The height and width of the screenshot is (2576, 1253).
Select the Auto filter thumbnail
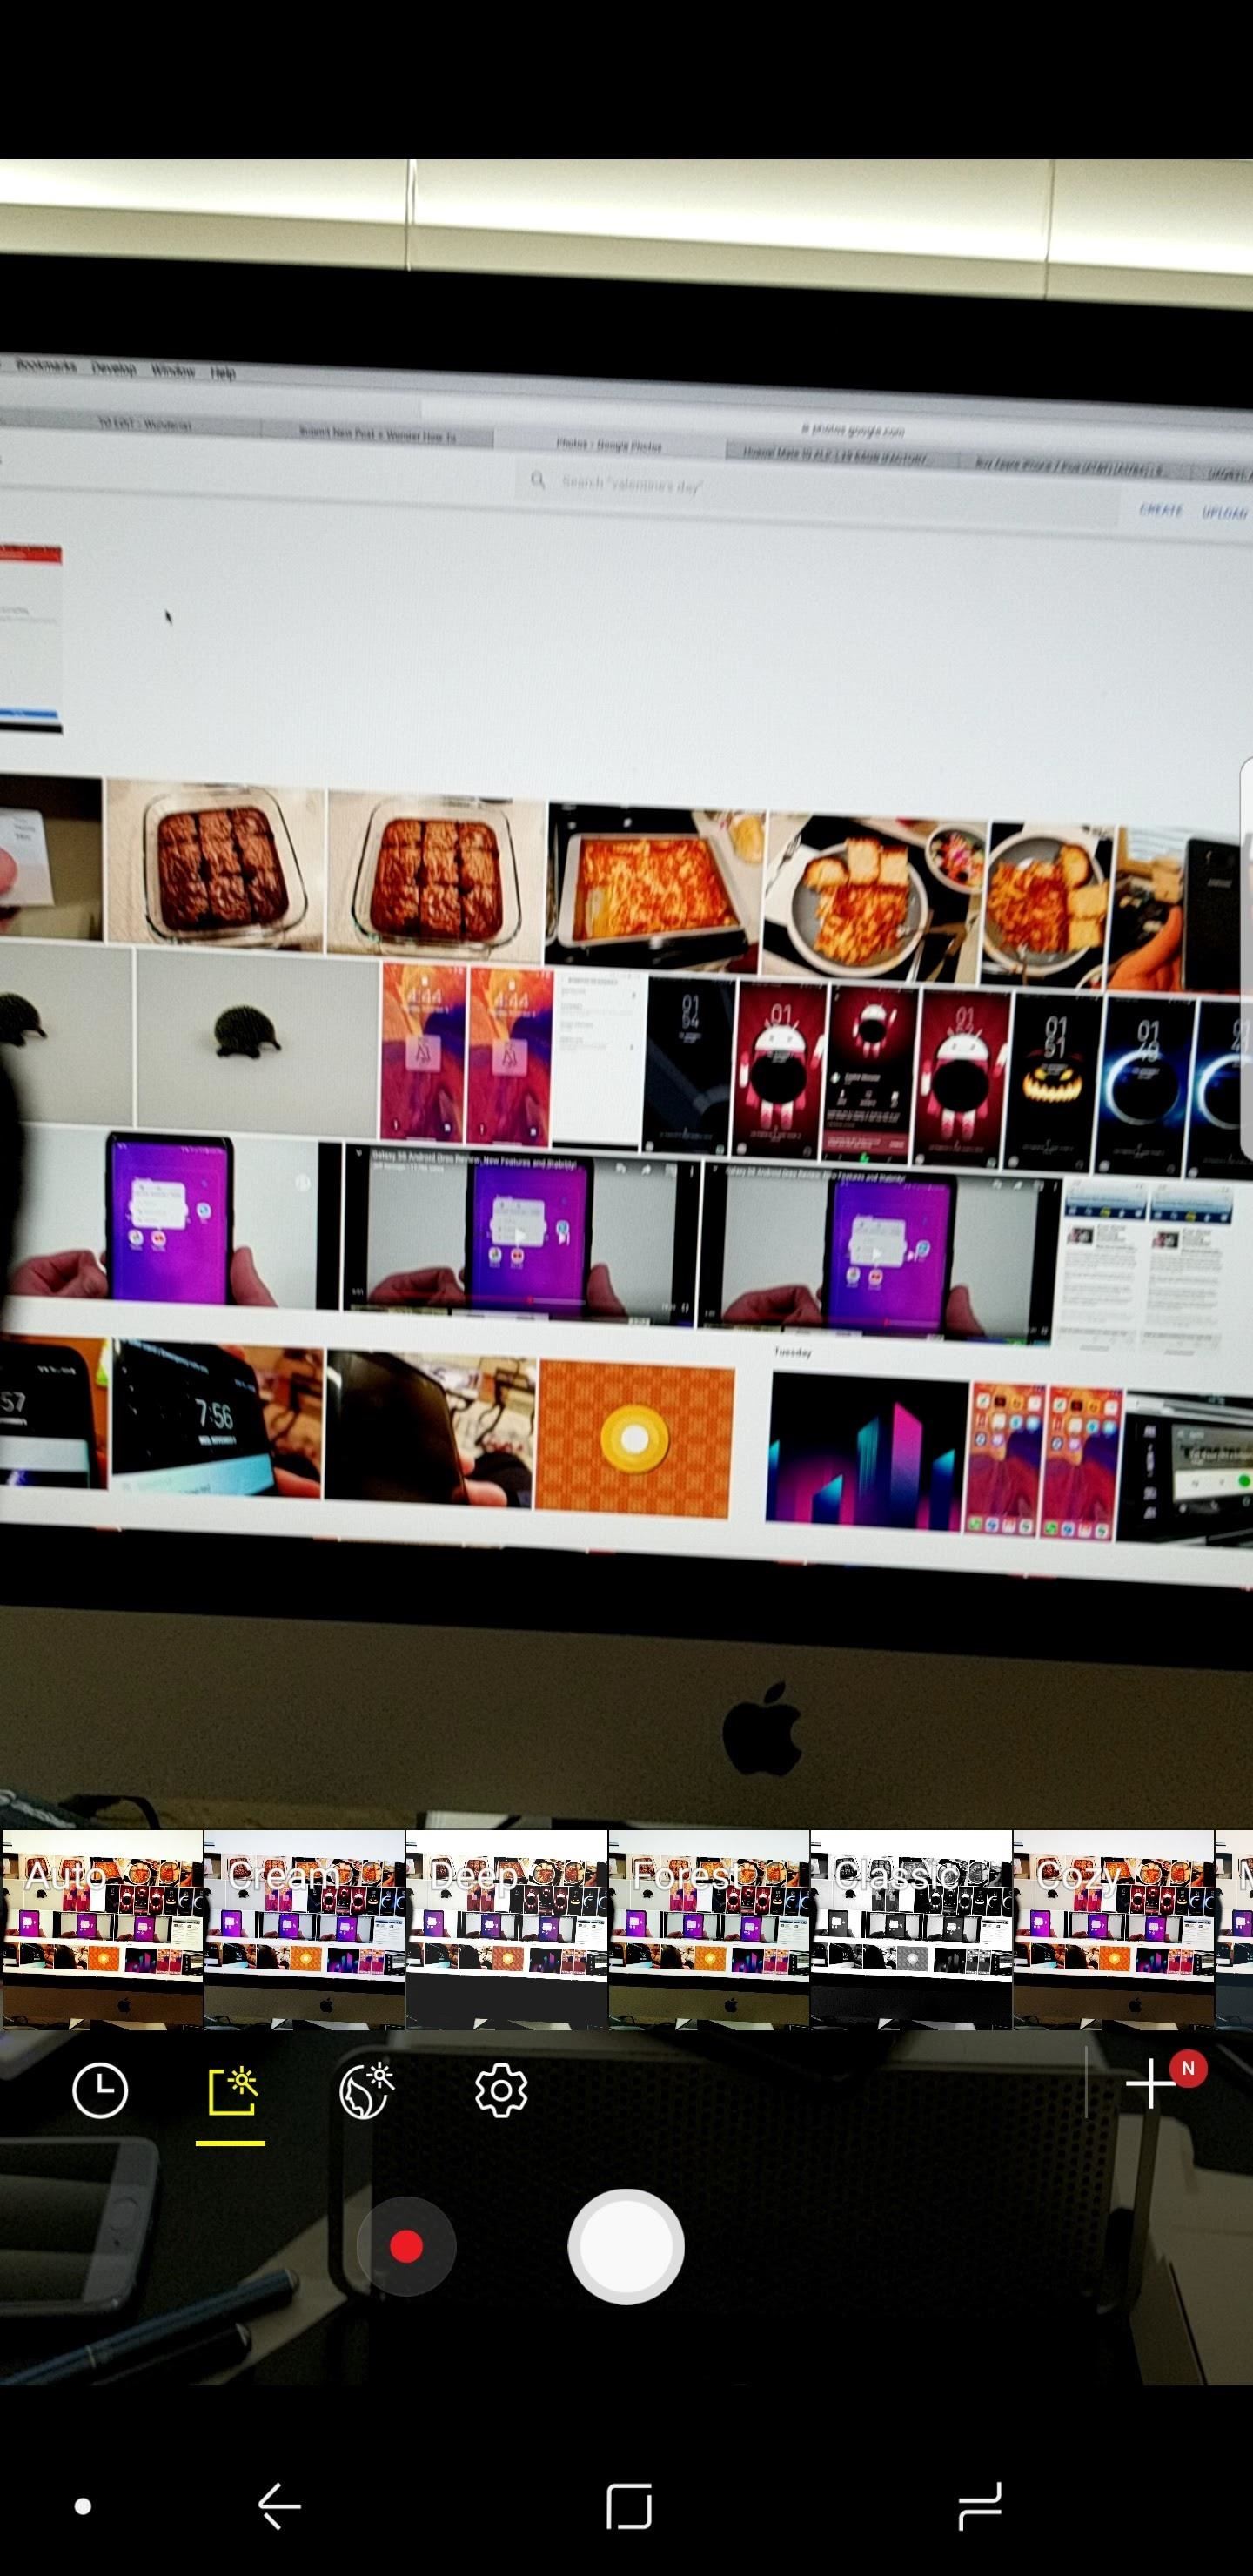click(x=102, y=1929)
